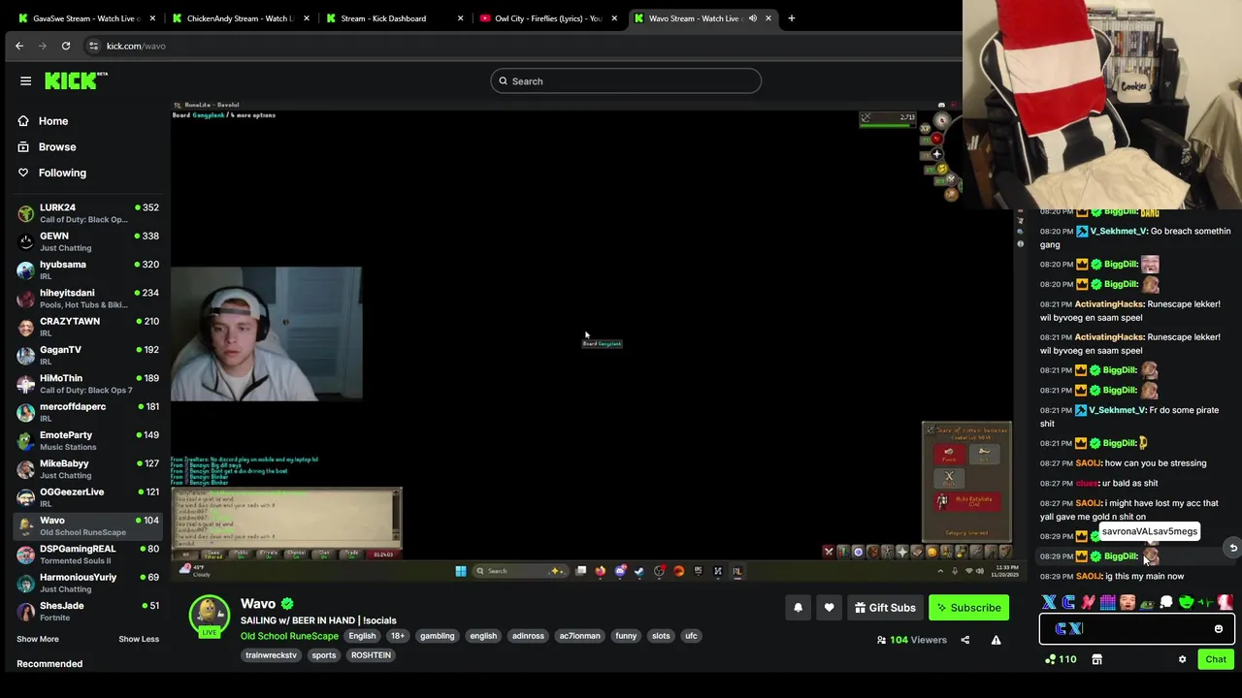Send message with Chat button
Image resolution: width=1242 pixels, height=698 pixels.
tap(1216, 659)
